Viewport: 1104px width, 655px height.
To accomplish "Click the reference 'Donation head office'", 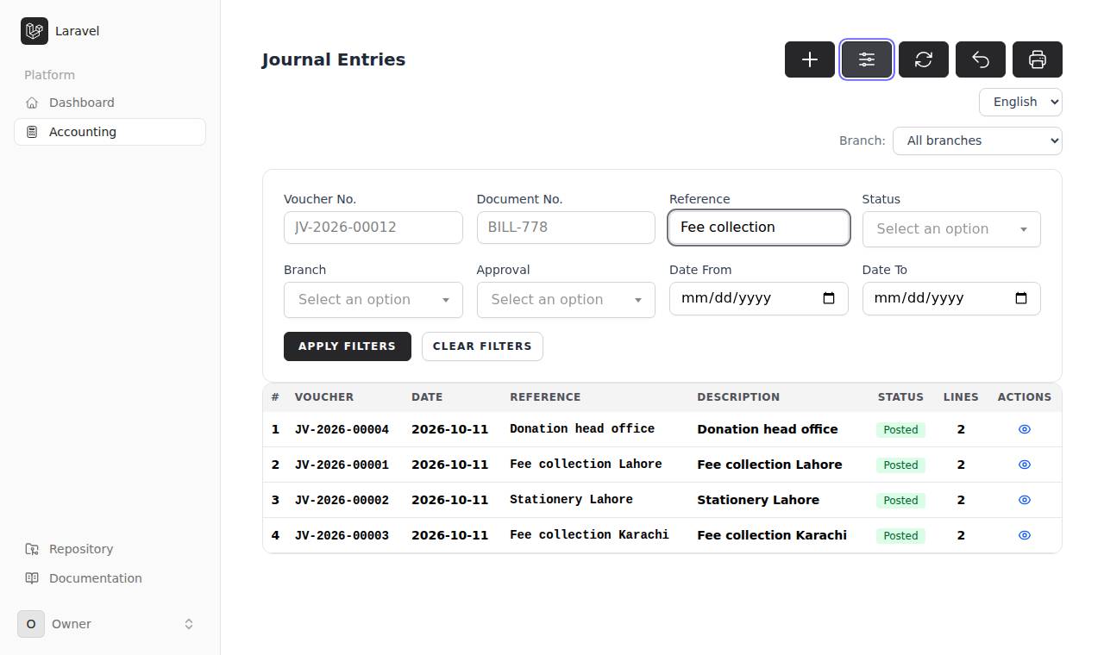I will pos(582,428).
